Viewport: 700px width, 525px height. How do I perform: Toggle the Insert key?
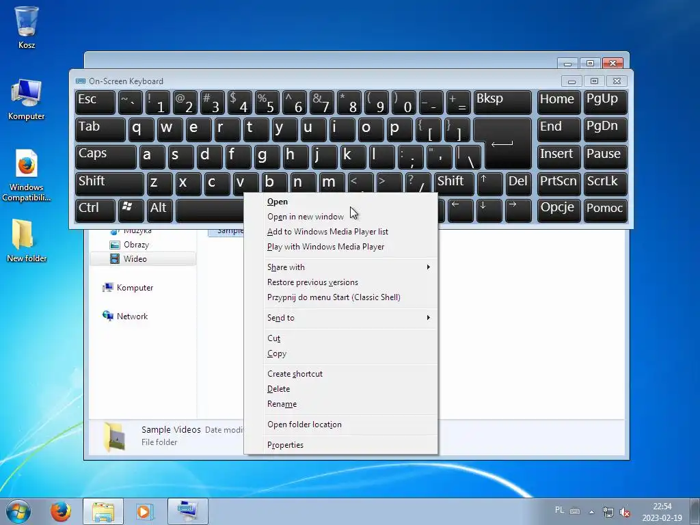coord(559,157)
